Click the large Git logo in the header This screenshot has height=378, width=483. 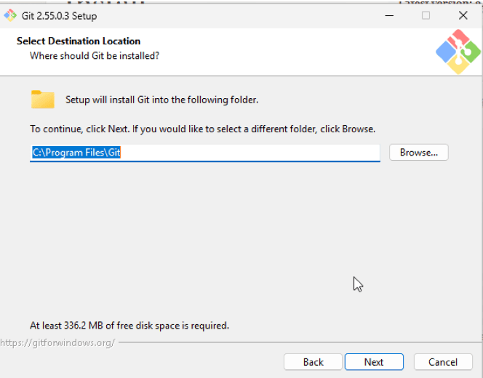pos(458,52)
